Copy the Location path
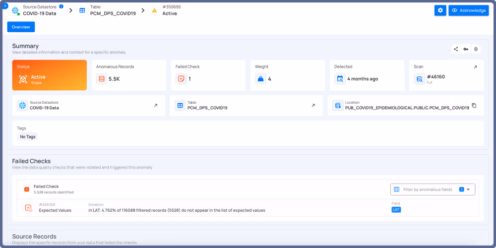 (474, 105)
